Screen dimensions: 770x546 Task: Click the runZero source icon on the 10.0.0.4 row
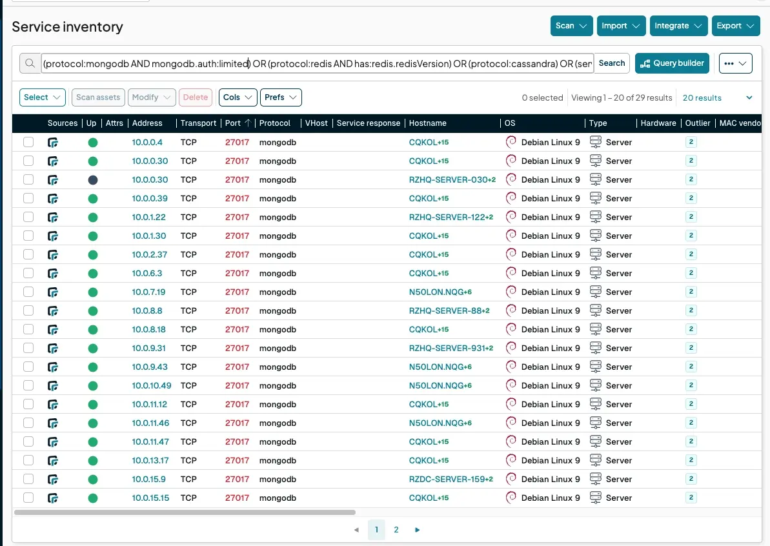pos(53,142)
